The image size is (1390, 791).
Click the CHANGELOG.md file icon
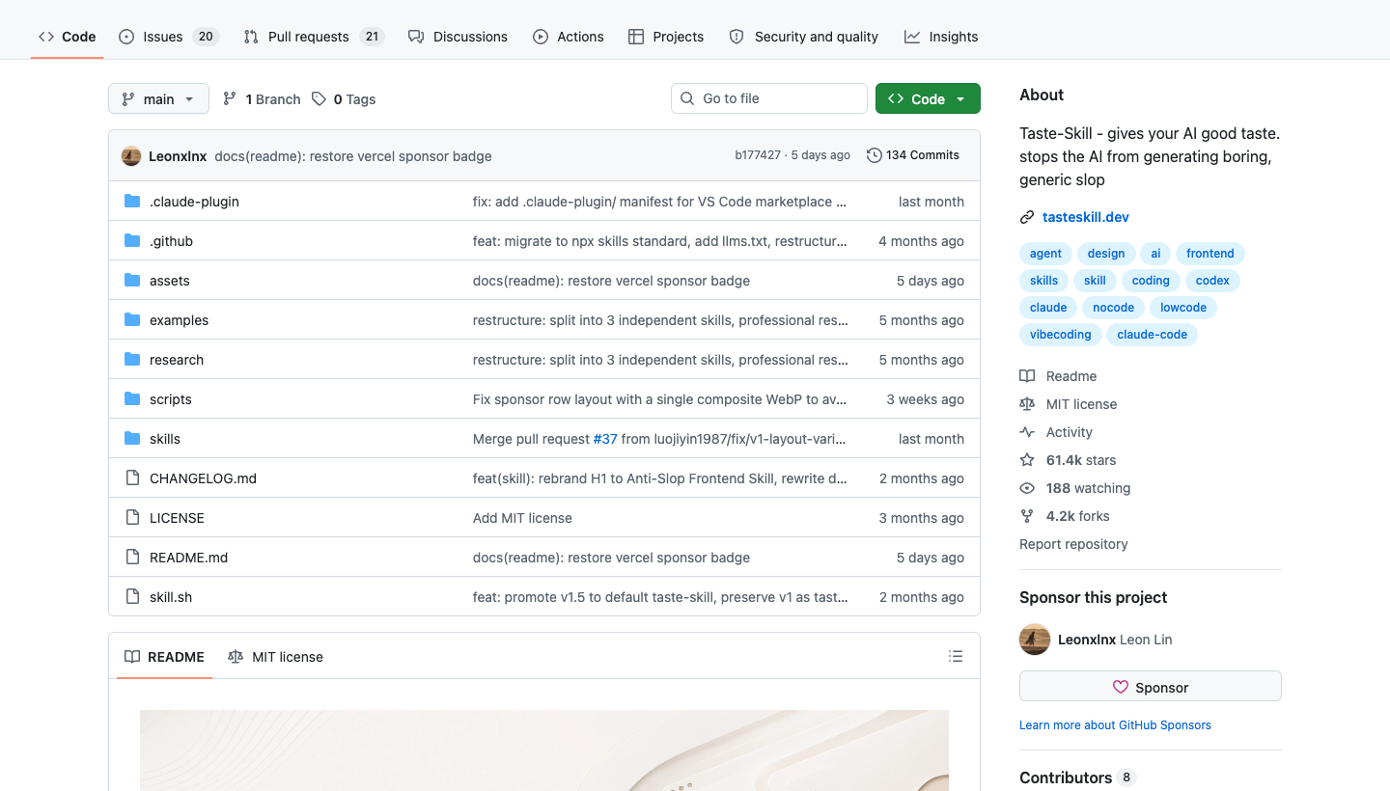[132, 478]
